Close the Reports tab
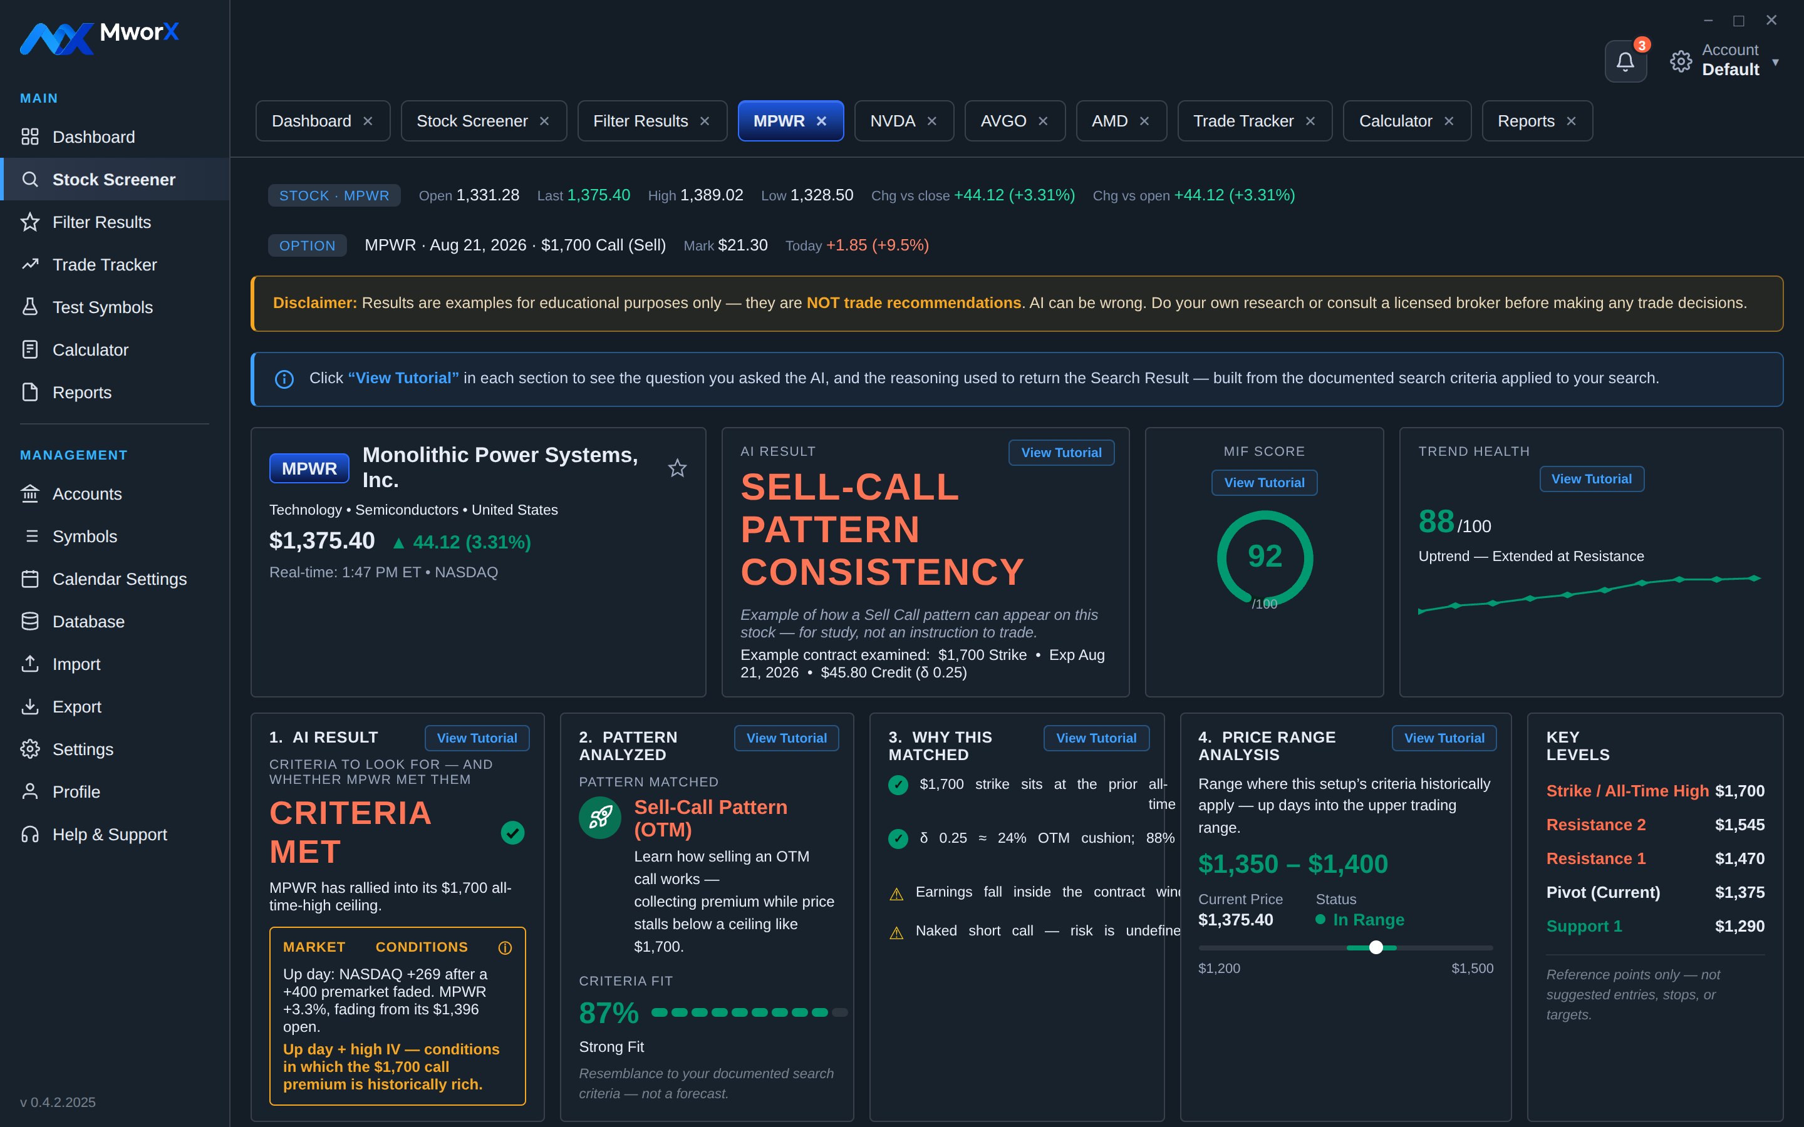The width and height of the screenshot is (1804, 1127). tap(1572, 121)
